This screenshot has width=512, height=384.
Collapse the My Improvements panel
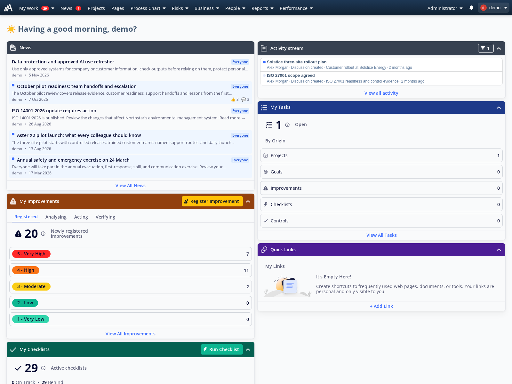[248, 201]
